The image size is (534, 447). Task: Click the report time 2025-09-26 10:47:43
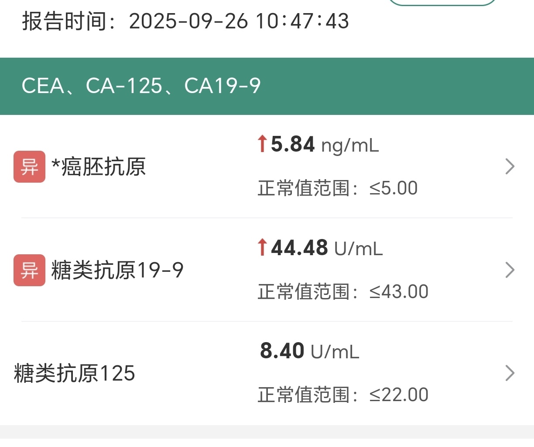click(239, 21)
